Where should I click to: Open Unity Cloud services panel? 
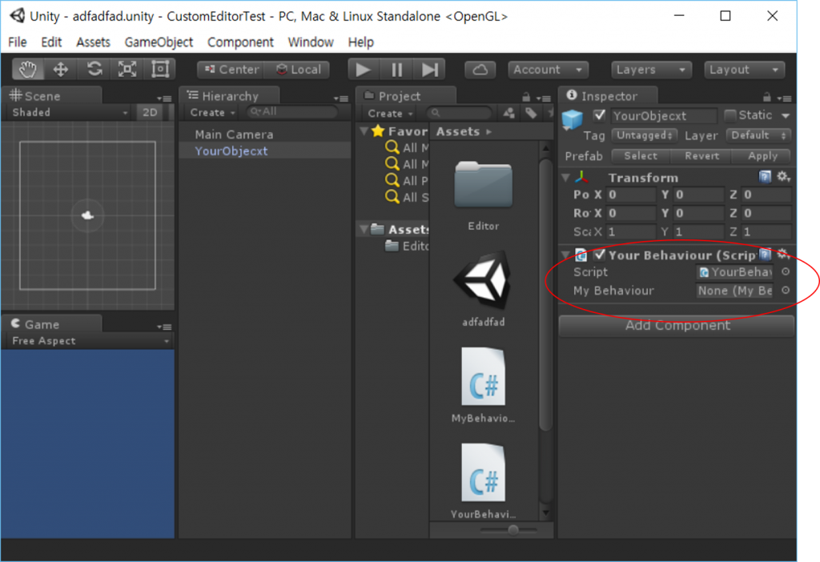[480, 70]
